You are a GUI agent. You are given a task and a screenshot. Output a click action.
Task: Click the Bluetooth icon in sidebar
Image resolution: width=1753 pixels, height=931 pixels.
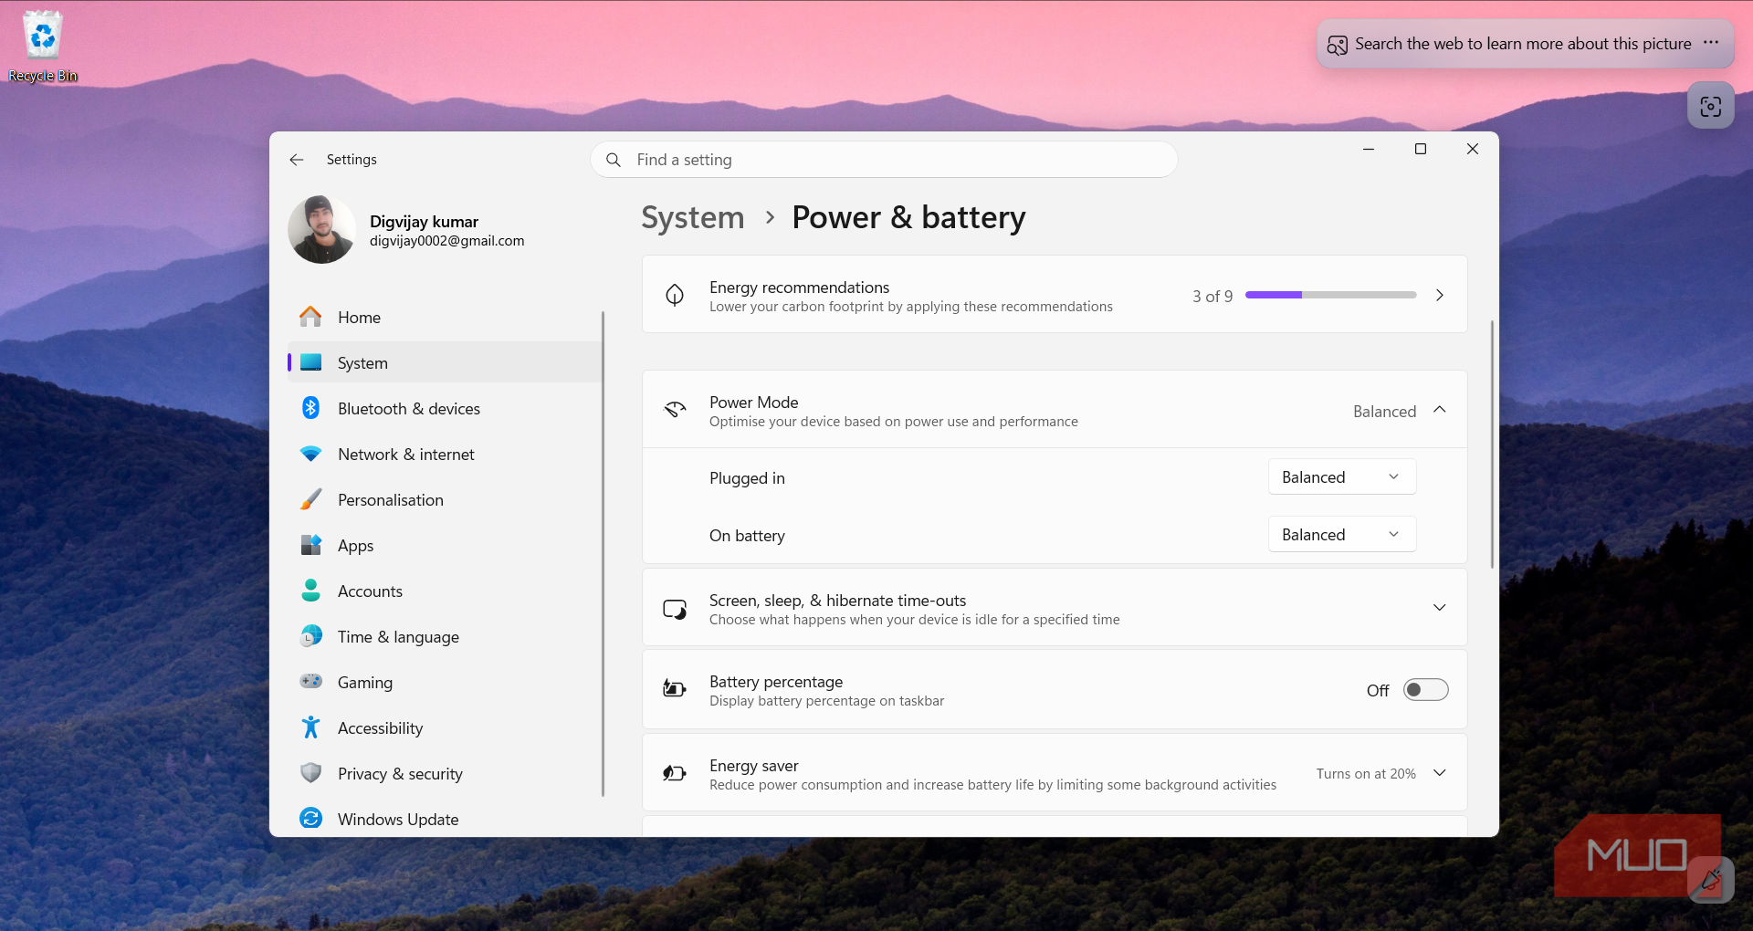(x=310, y=408)
